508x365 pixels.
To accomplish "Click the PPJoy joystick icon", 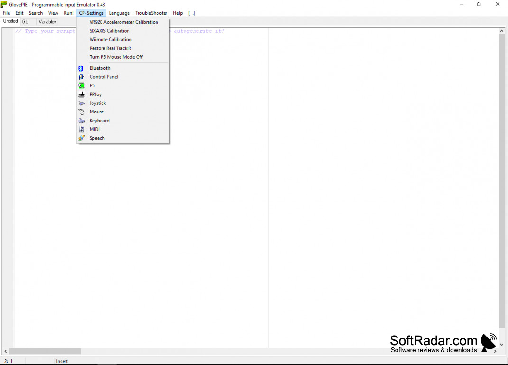I will click(82, 94).
